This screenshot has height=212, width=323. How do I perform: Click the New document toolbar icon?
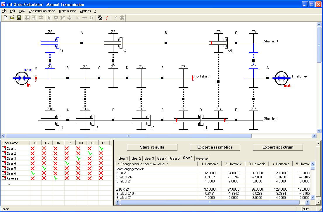(6, 18)
